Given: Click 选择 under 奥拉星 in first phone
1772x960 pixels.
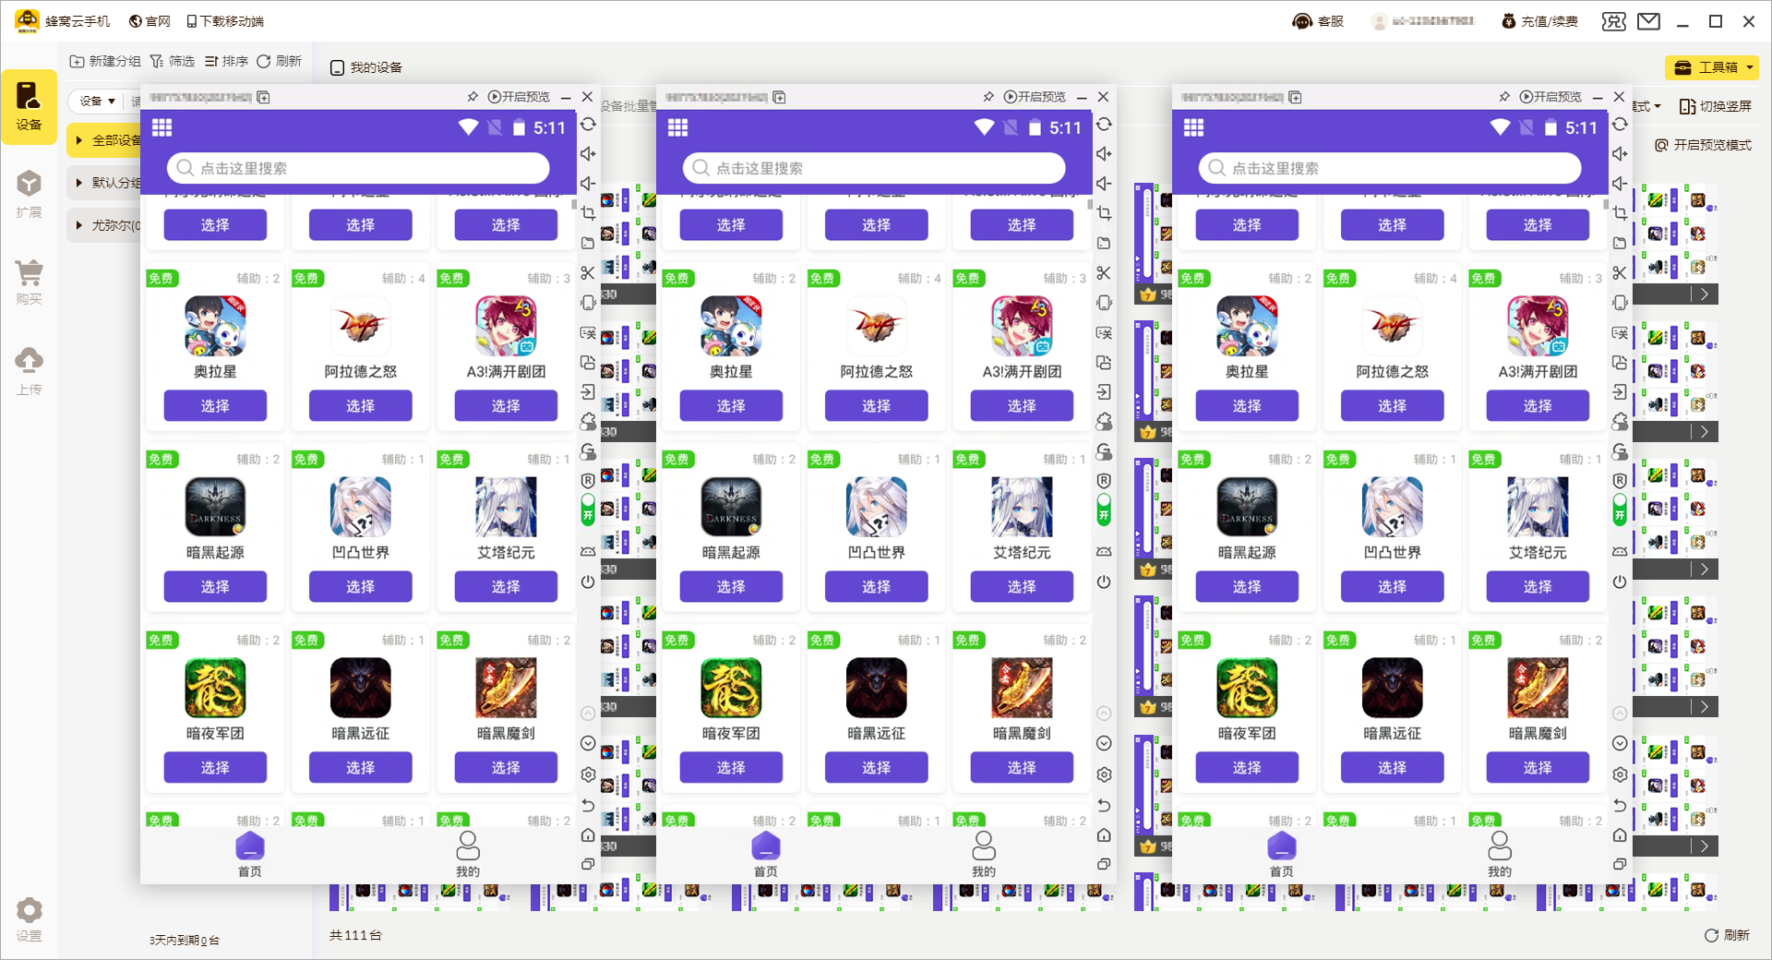Looking at the screenshot, I should coord(215,406).
